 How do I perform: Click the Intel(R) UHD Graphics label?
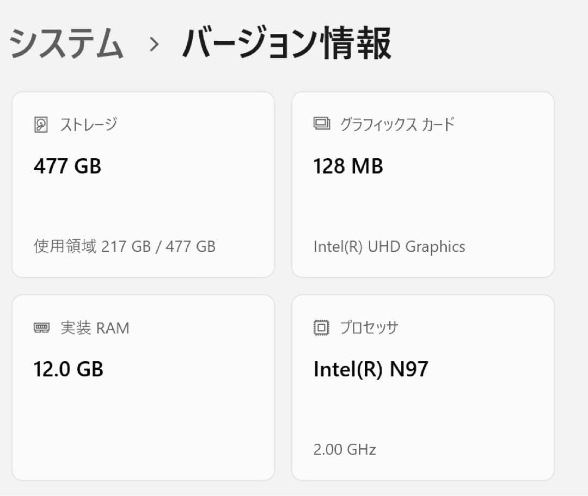[389, 246]
